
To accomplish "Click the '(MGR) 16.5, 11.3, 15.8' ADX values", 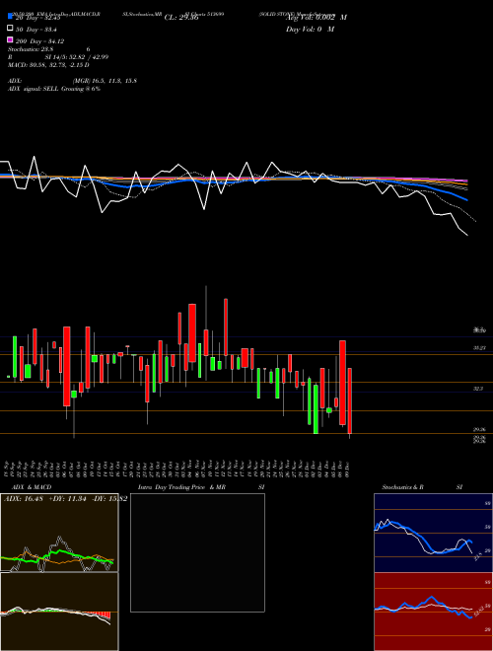I will [x=105, y=81].
